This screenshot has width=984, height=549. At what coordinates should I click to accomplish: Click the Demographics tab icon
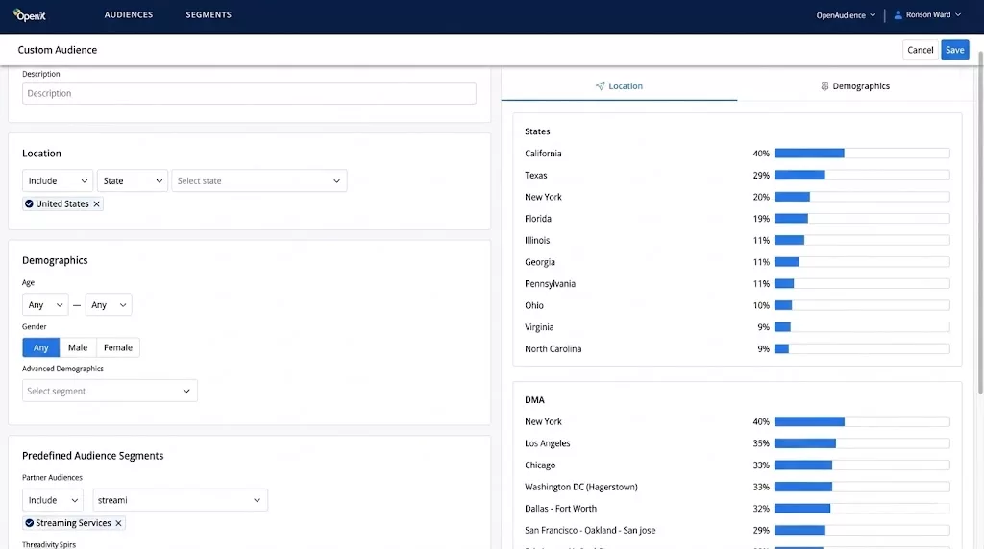(x=824, y=86)
